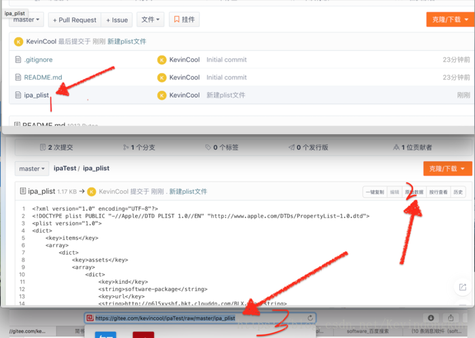The height and width of the screenshot is (338, 475).
Task: Open the 1 位贡献者 contributors tab
Action: tap(413, 147)
